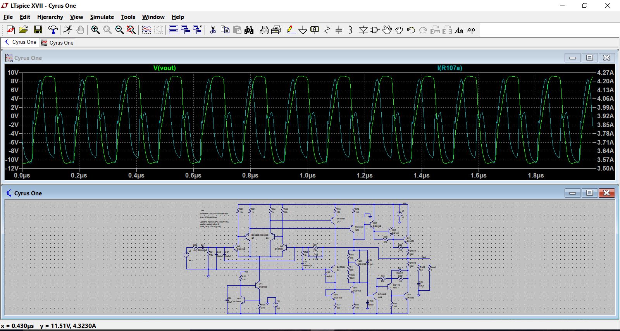
Task: Open the Window menu
Action: [x=153, y=17]
